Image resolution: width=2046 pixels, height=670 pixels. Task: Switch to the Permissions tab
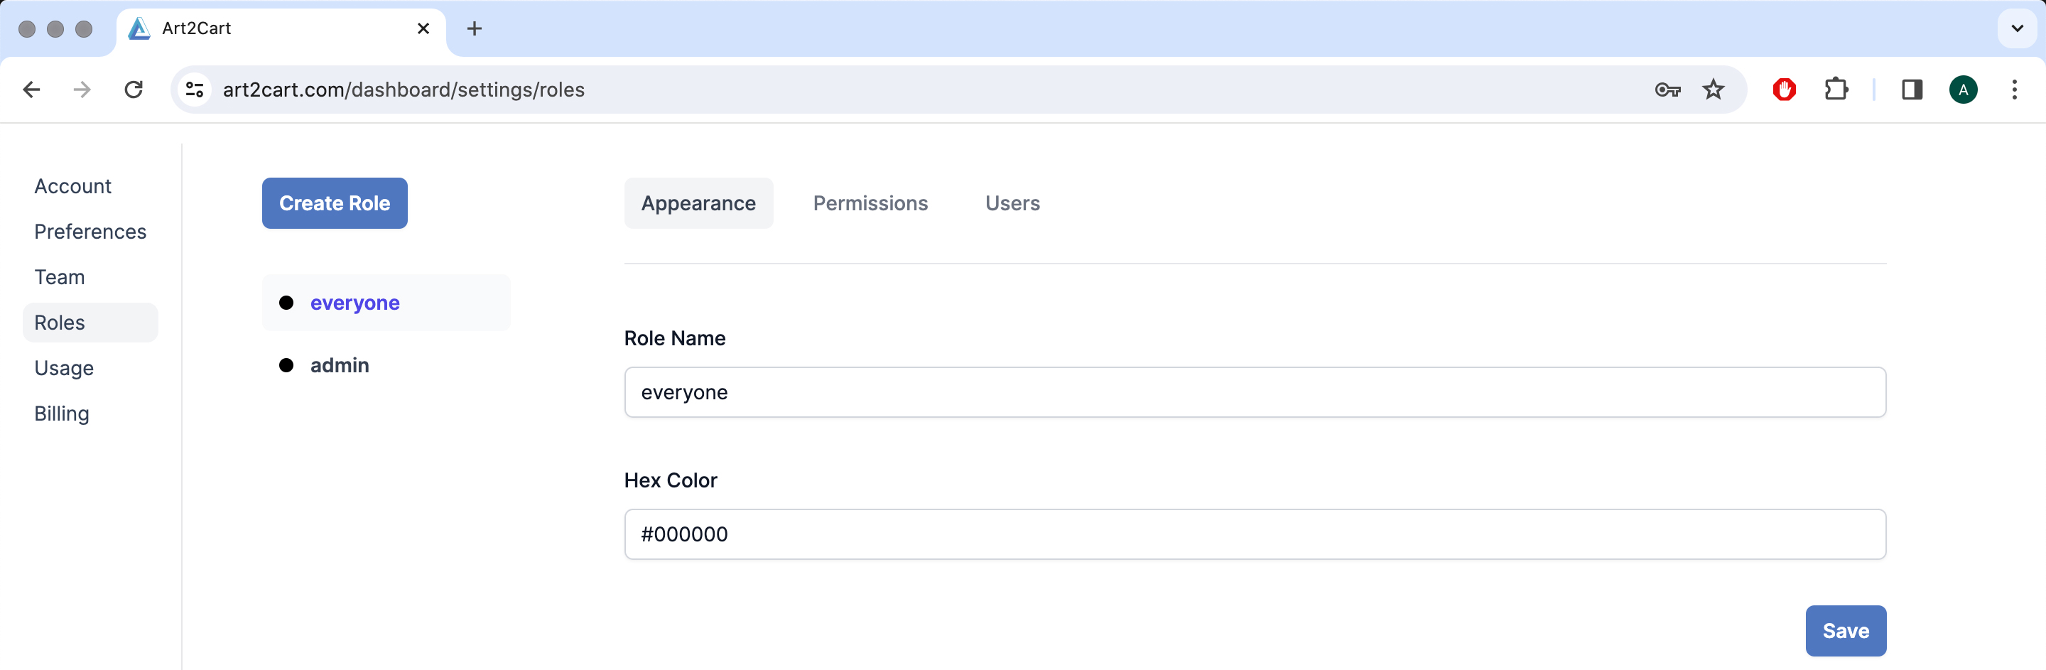click(x=870, y=203)
